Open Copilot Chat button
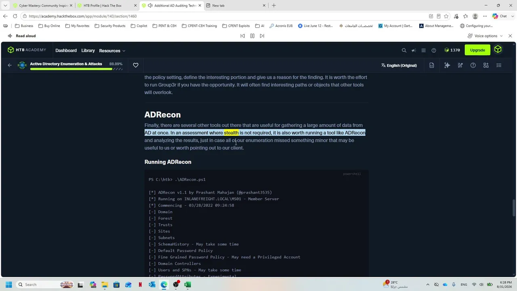Image resolution: width=517 pixels, height=291 pixels. point(500,16)
